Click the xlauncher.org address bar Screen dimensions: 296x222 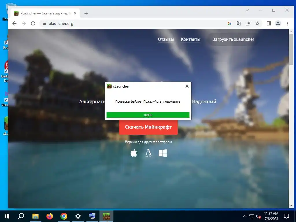(x=132, y=23)
